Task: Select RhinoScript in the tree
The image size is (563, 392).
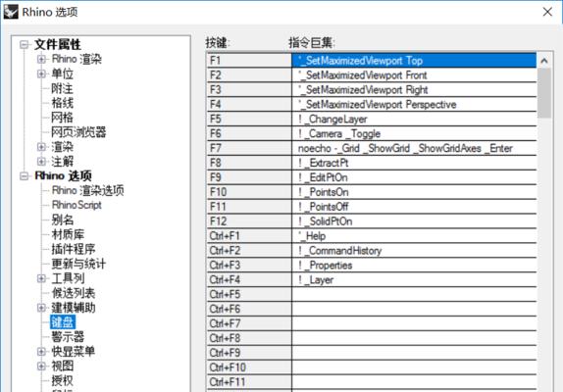Action: [x=77, y=205]
